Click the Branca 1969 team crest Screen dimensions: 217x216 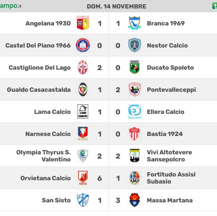click(x=135, y=23)
